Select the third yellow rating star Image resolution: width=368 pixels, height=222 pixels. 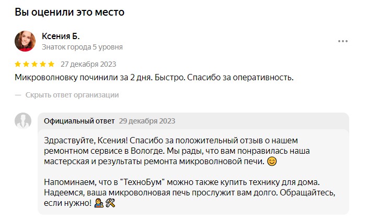[x=34, y=65]
